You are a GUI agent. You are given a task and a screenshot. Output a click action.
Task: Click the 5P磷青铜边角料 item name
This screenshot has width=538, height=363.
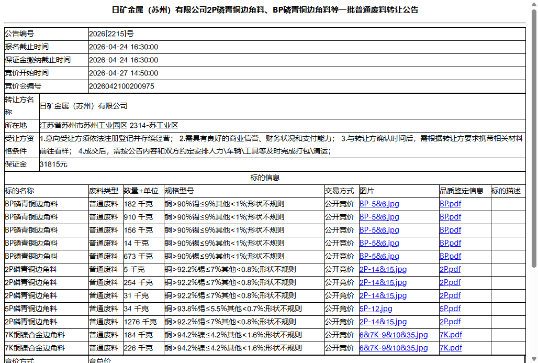click(31, 309)
